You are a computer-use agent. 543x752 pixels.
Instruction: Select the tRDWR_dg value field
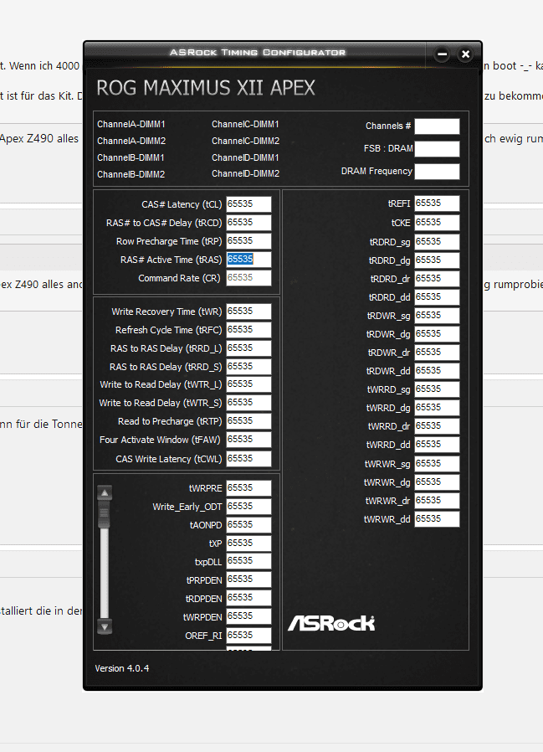point(437,334)
